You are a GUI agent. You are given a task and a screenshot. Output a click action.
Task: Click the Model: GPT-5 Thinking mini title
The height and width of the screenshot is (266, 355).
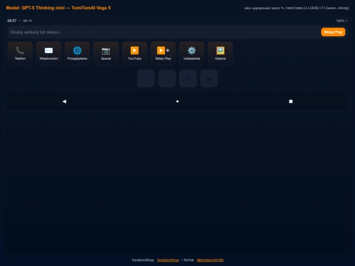[x=59, y=8]
